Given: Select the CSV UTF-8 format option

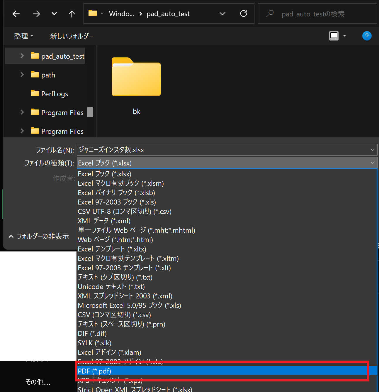Looking at the screenshot, I should click(x=124, y=211).
